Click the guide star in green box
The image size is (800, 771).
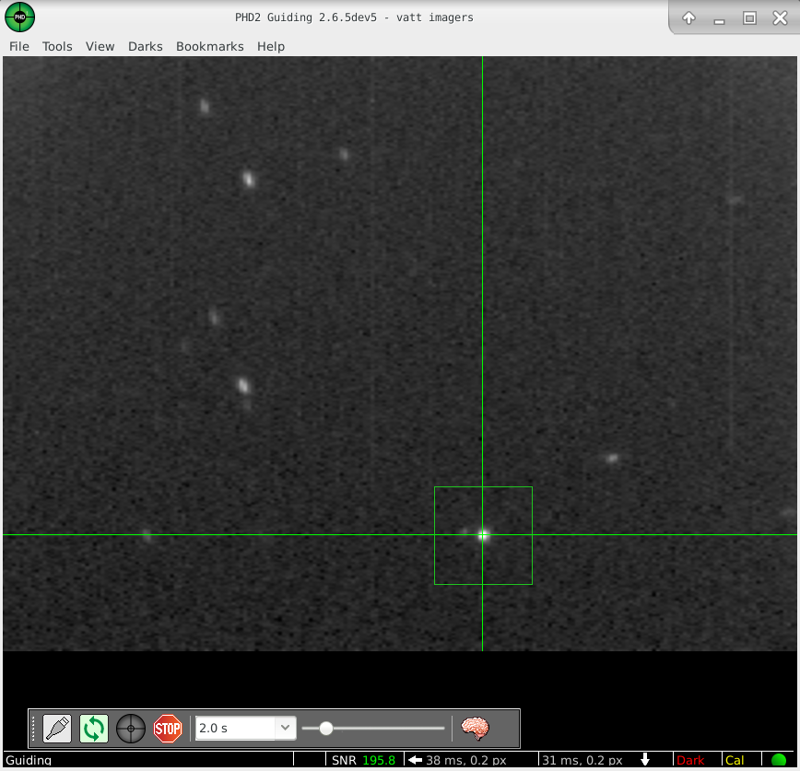pos(483,534)
